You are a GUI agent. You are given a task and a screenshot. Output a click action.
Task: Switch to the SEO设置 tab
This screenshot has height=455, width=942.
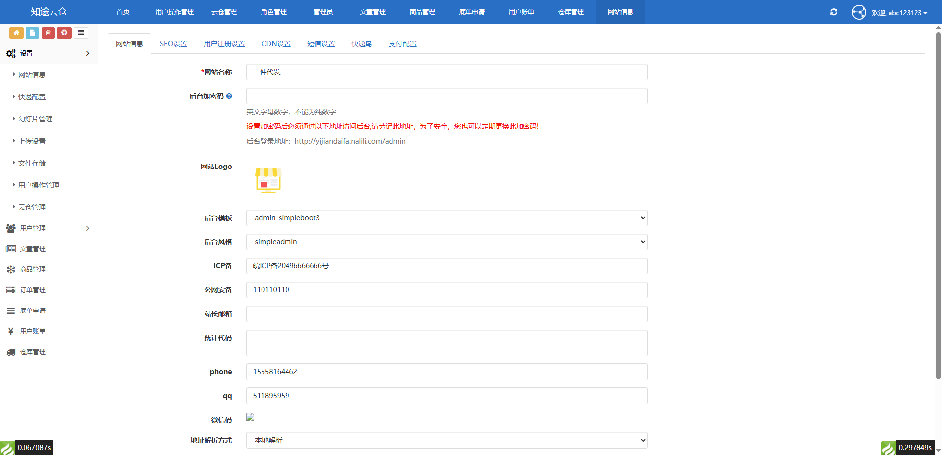[x=173, y=43]
